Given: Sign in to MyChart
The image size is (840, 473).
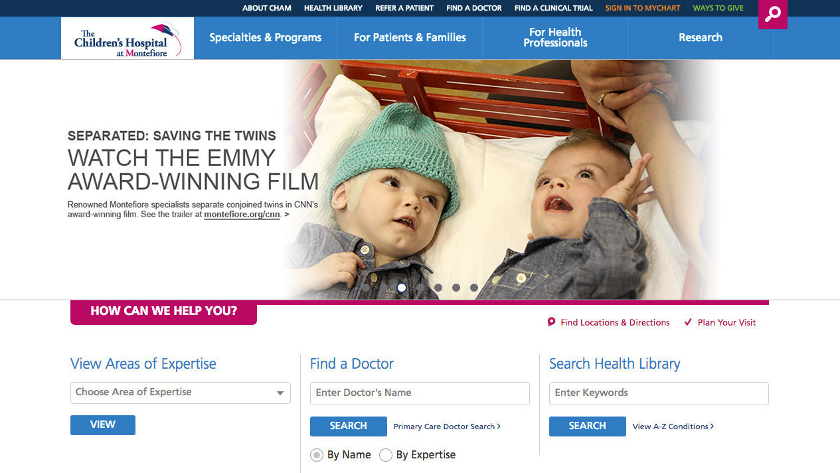Looking at the screenshot, I should pyautogui.click(x=643, y=8).
